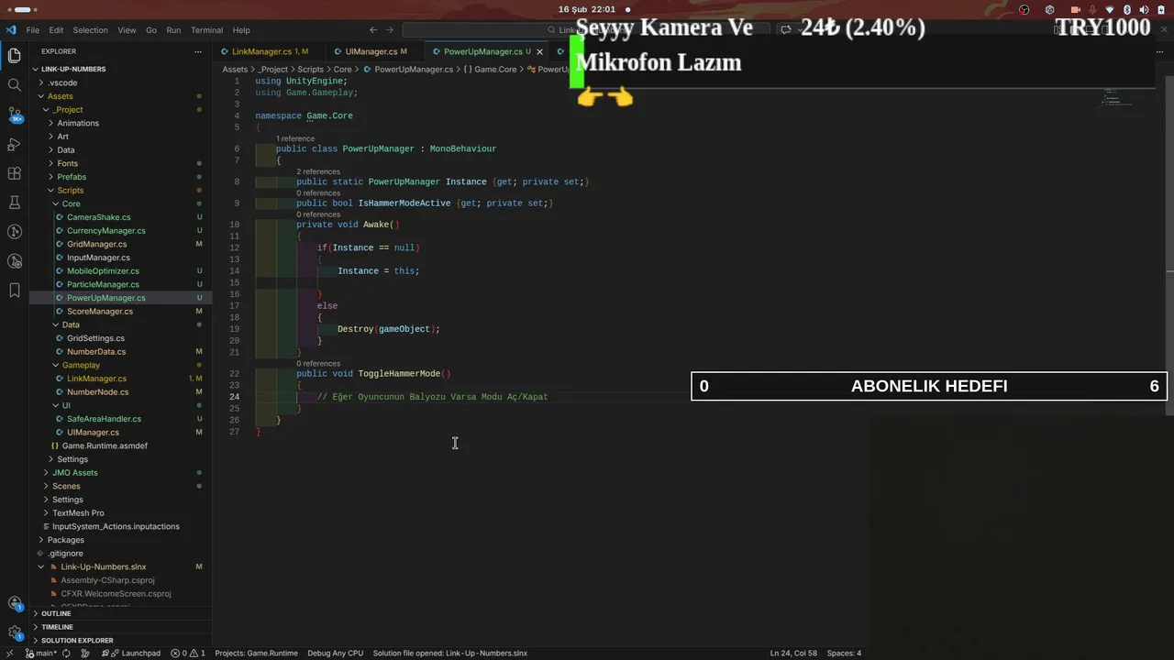Go back with the navigation arrow
The height and width of the screenshot is (660, 1174).
pyautogui.click(x=373, y=30)
